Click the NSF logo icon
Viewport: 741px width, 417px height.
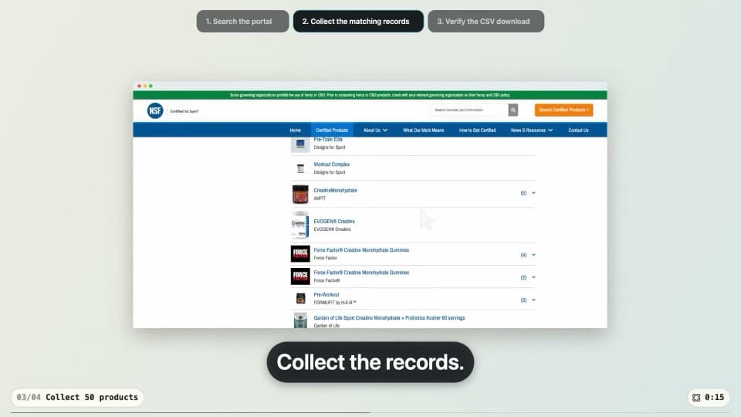(x=155, y=110)
